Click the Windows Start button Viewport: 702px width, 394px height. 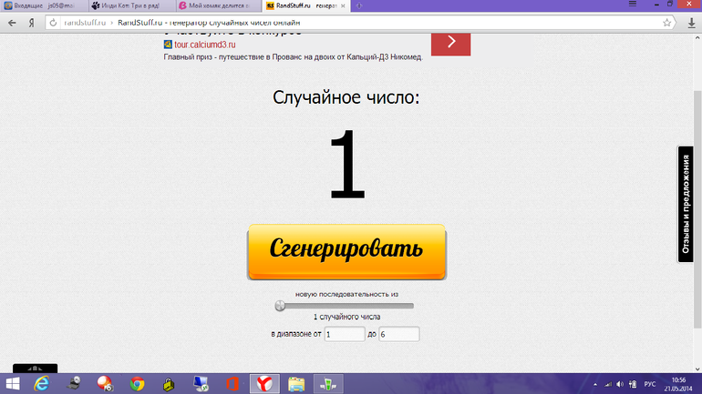[13, 384]
